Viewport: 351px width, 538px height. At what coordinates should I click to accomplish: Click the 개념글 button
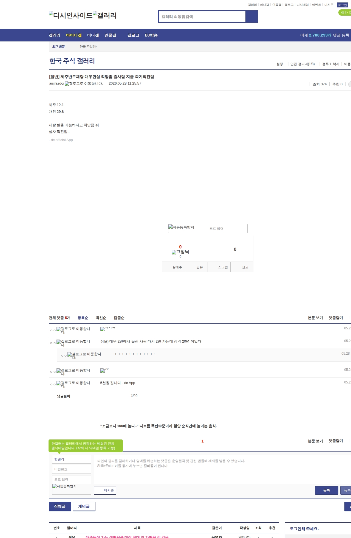point(84,506)
